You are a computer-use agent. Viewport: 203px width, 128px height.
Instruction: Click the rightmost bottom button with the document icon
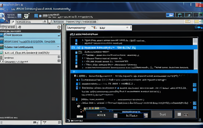[185, 114]
